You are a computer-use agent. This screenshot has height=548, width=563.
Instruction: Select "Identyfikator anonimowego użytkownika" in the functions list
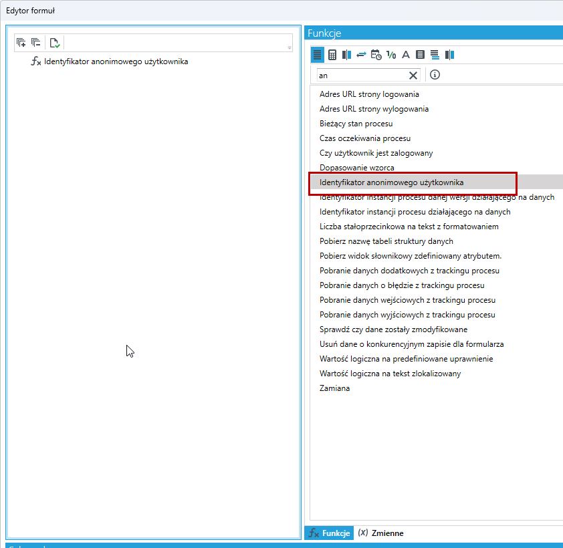click(x=391, y=182)
